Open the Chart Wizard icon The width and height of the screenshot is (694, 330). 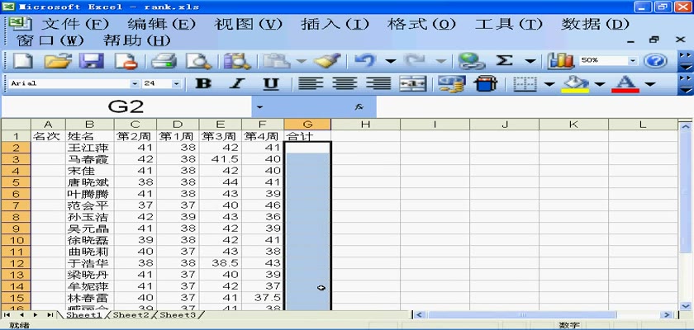click(562, 61)
